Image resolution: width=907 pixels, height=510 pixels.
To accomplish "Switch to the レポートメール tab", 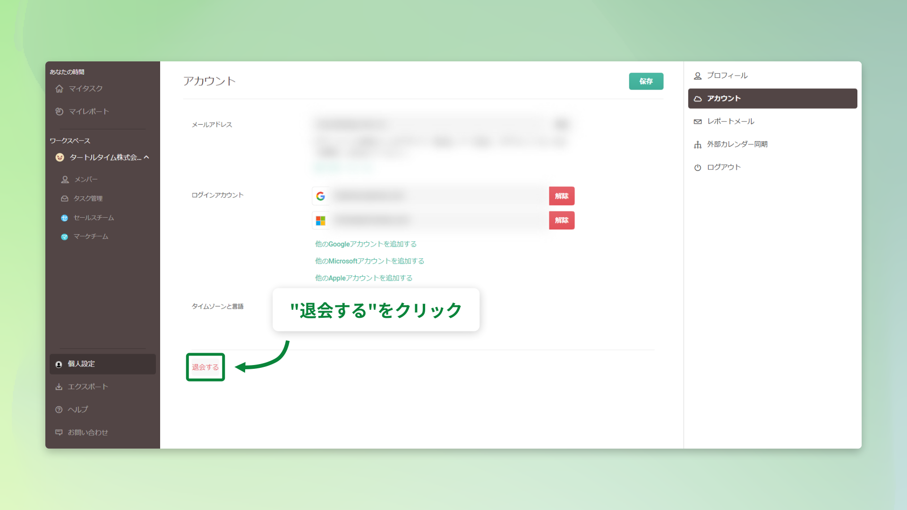I will (730, 121).
